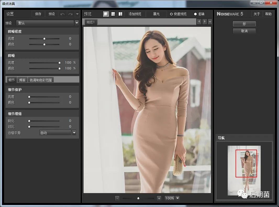Click 降噪程度 颜色 slider handle
Image resolution: width=279 pixels, height=207 pixels.
point(44,44)
